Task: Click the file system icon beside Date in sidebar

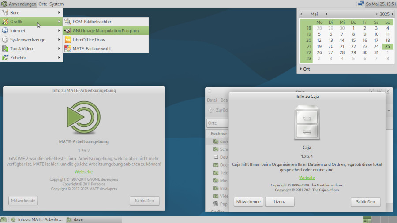Action: tap(216, 157)
